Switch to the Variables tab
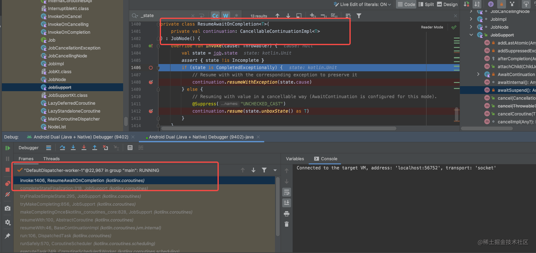The width and height of the screenshot is (536, 253). pyautogui.click(x=295, y=159)
